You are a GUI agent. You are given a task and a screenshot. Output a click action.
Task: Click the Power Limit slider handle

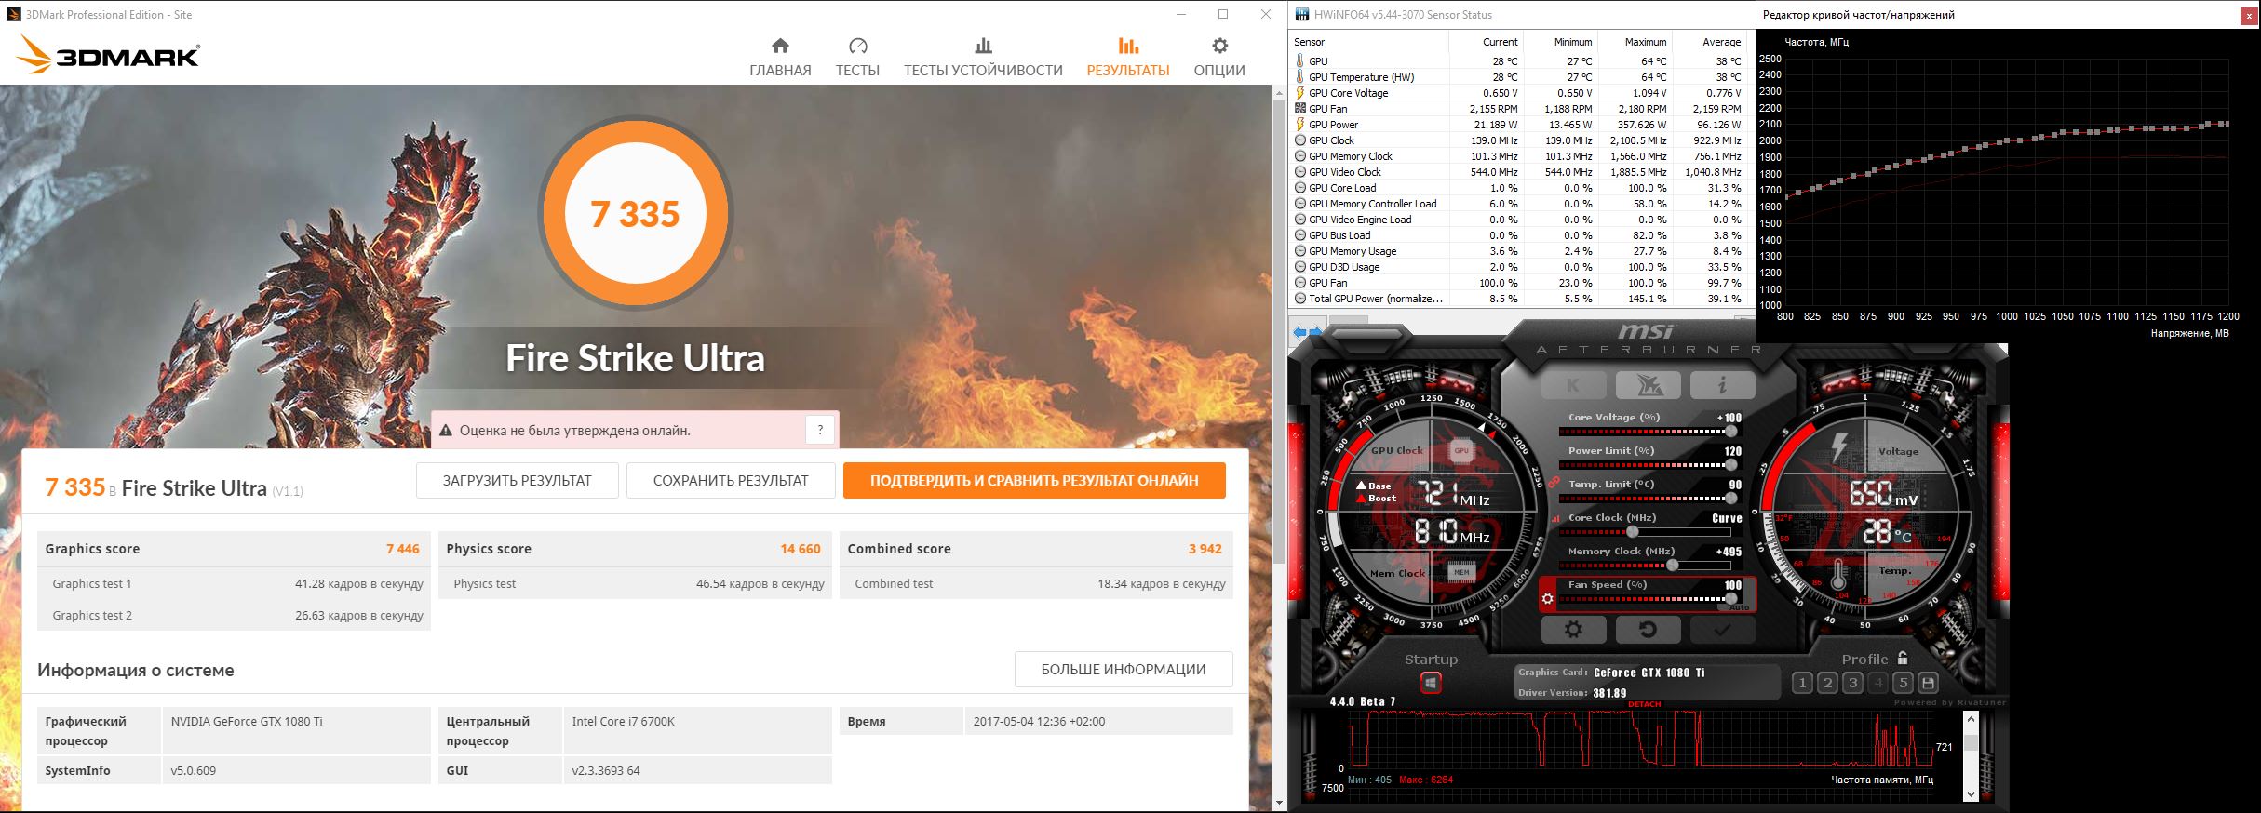[1730, 465]
